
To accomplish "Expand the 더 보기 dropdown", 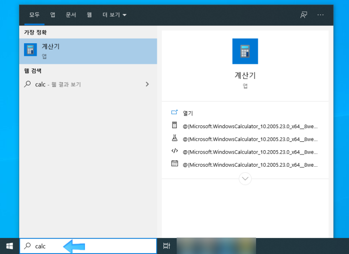I will pyautogui.click(x=115, y=15).
